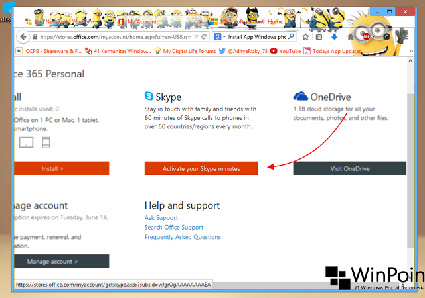Viewport: 425px width, 298px height.
Task: Click the Help and support heading
Action: point(182,205)
